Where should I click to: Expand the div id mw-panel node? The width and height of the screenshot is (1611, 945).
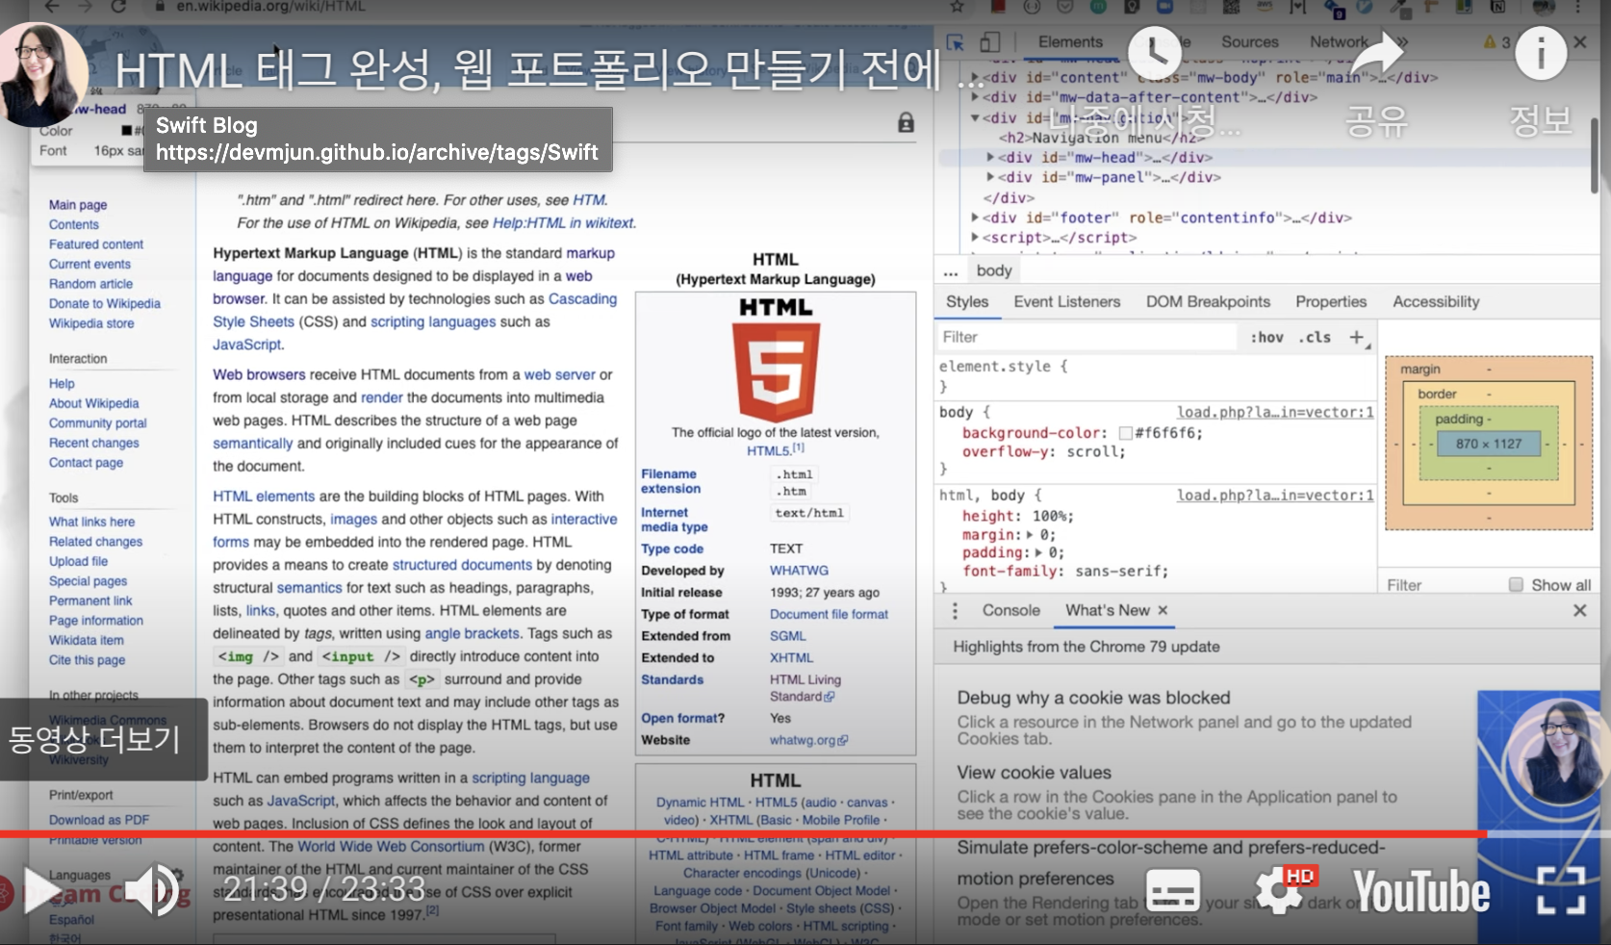point(990,177)
